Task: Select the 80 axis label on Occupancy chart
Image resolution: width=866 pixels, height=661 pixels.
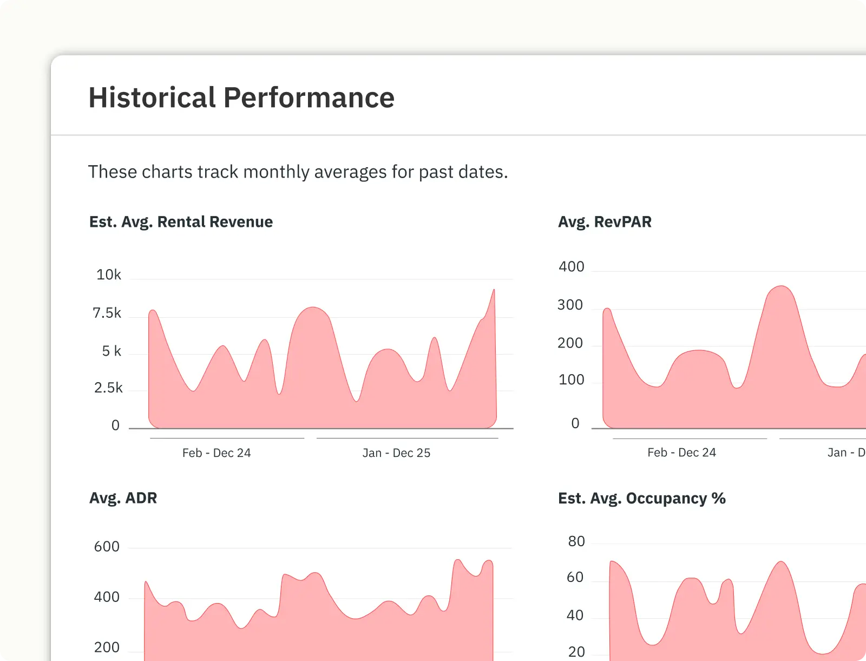Action: point(577,541)
